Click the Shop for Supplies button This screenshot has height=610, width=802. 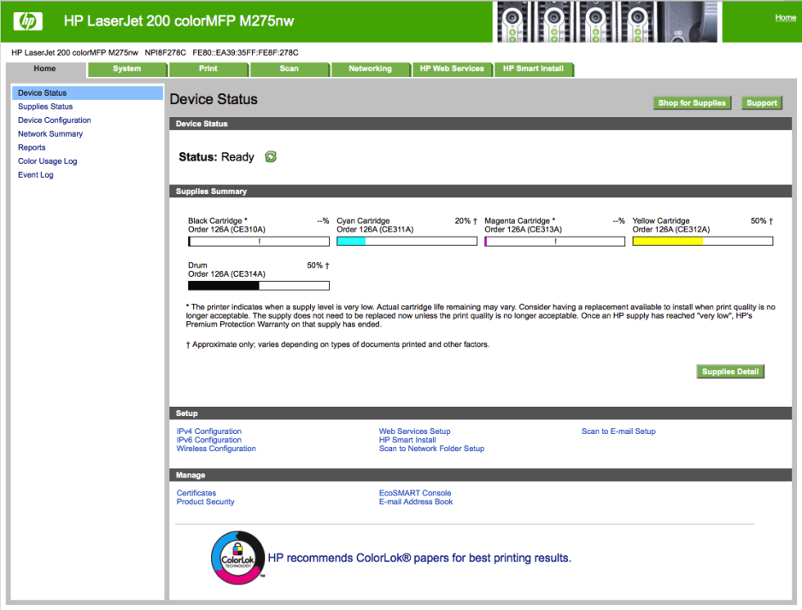pos(692,103)
